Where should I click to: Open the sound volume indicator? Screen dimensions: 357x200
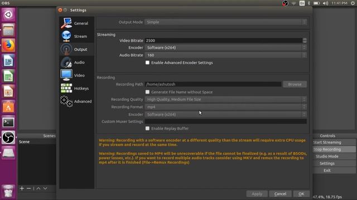pyautogui.click(x=326, y=3)
